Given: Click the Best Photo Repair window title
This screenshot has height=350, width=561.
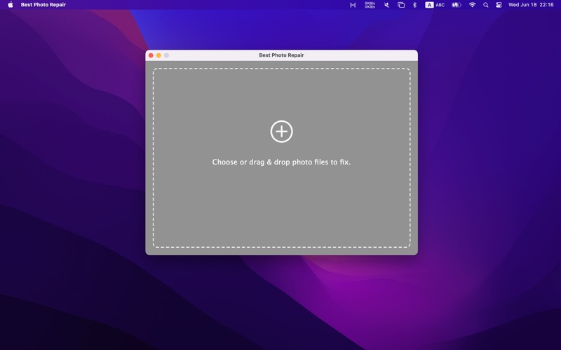Looking at the screenshot, I should click(282, 55).
